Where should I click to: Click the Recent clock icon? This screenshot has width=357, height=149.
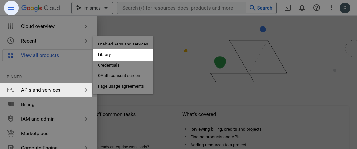pyautogui.click(x=11, y=41)
